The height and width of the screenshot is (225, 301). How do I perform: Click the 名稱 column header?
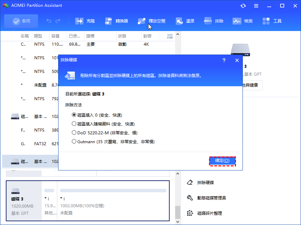pos(25,36)
